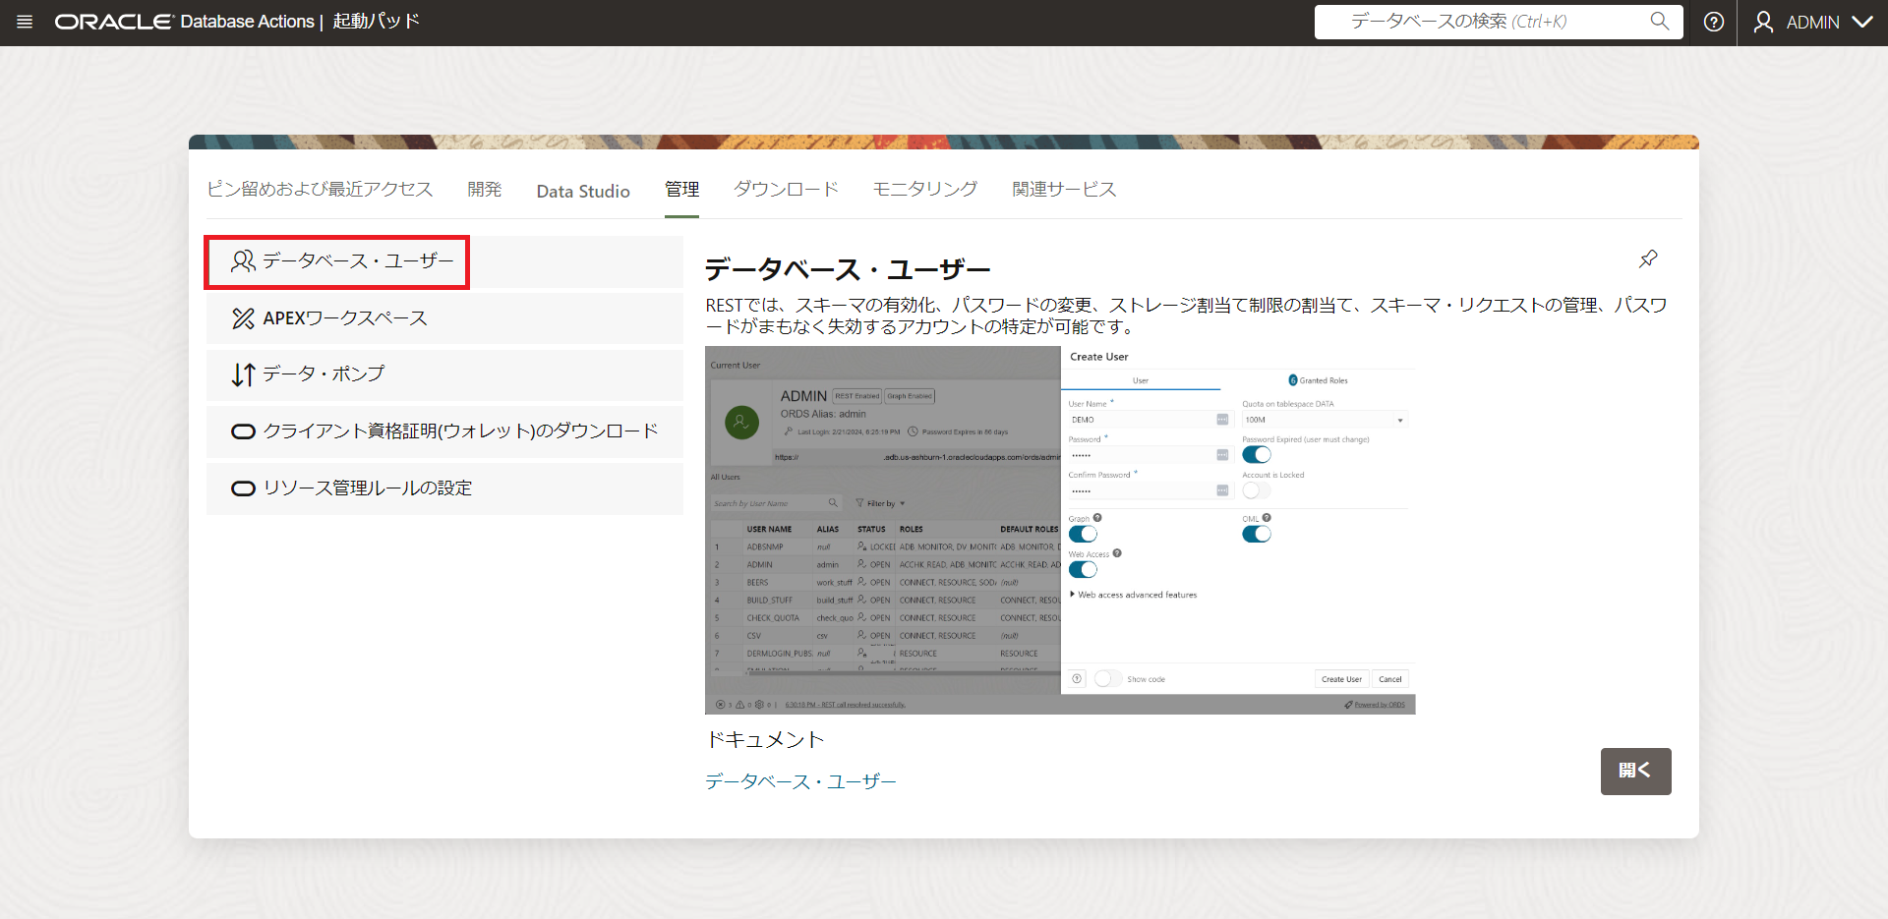Click the Data Pump arrows icon
1888x919 pixels.
[242, 374]
